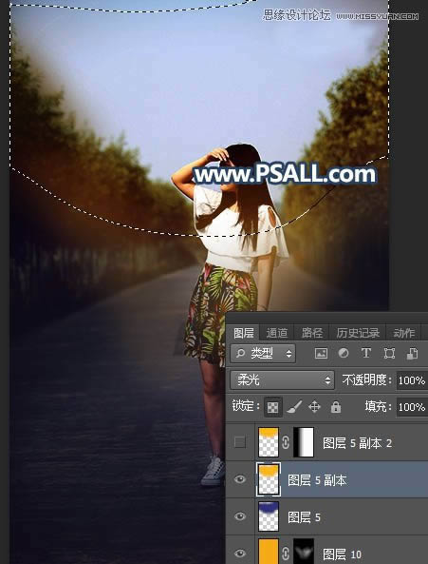The width and height of the screenshot is (428, 564).
Task: Open the 路径 tab
Action: click(x=311, y=333)
